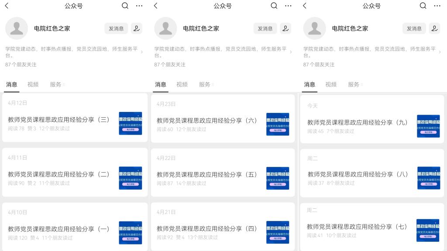447x251 pixels.
Task: Open the 服务 menu on the right screen
Action: (x=355, y=85)
